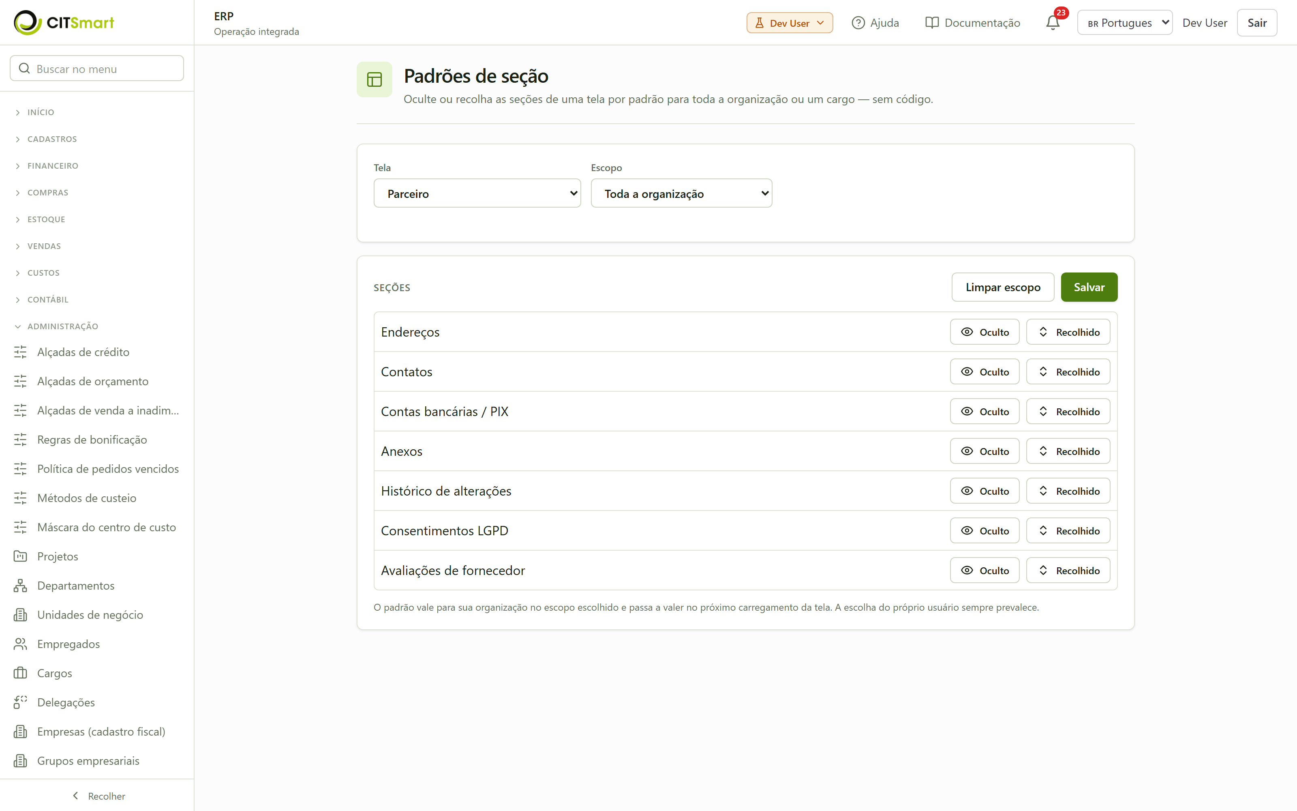Open Delegações icon in sidebar
The image size is (1297, 811).
click(x=20, y=702)
